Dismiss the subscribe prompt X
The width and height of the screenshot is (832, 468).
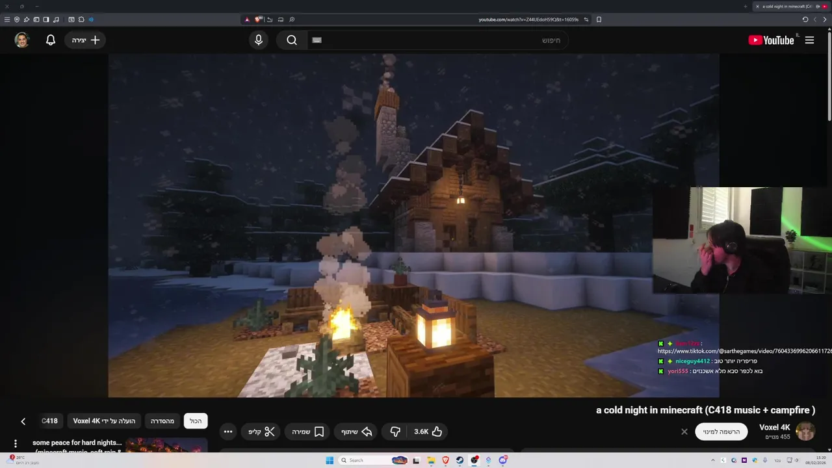(684, 432)
